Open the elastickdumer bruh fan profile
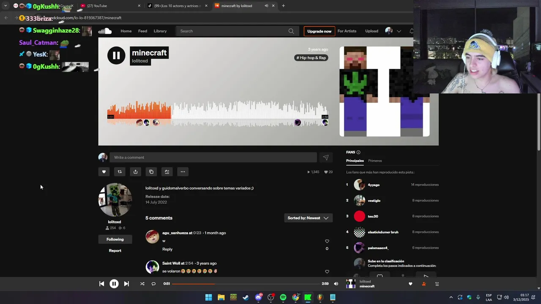This screenshot has width=541, height=304. tap(383, 232)
